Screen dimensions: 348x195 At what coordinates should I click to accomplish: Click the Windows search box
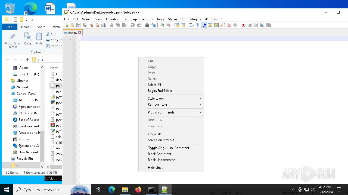(41, 190)
